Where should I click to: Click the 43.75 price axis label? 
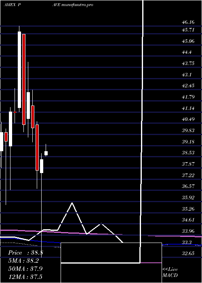(188, 63)
